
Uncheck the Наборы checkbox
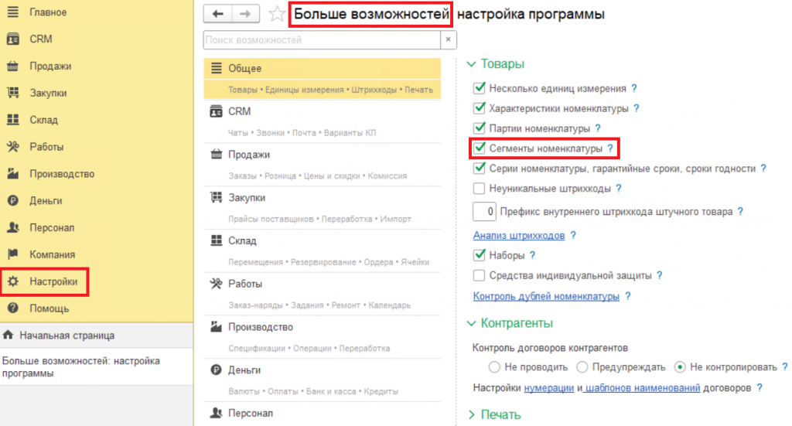(480, 255)
